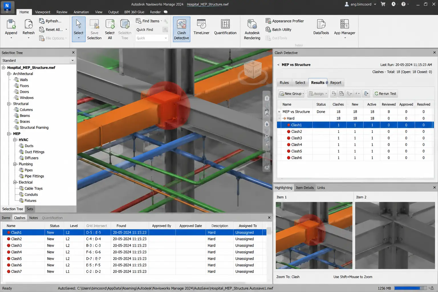Screen dimensions: 438x292
Task: Toggle the Clash Detective window button
Action: pyautogui.click(x=181, y=29)
